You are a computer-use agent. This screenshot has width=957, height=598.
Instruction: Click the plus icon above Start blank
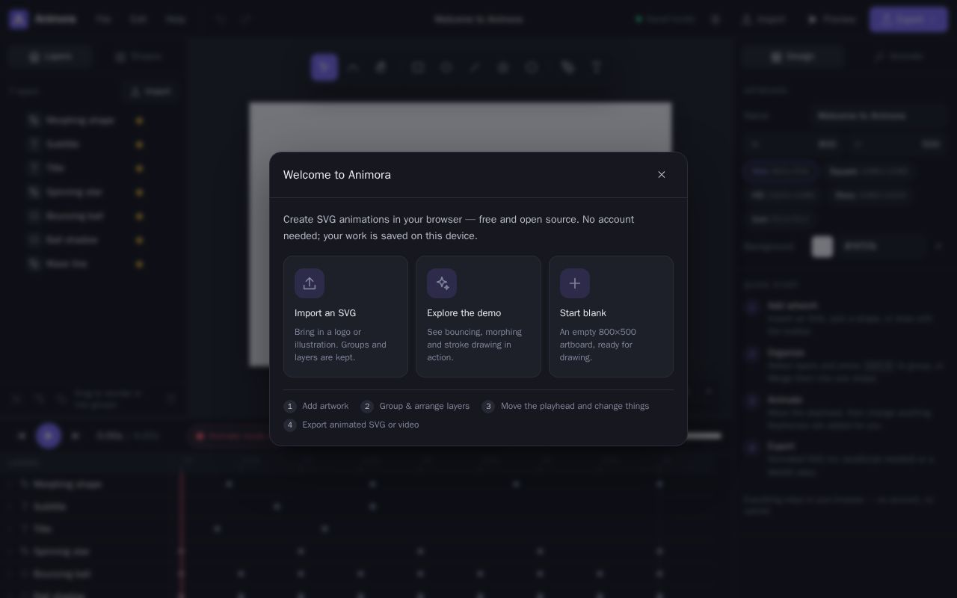[575, 283]
